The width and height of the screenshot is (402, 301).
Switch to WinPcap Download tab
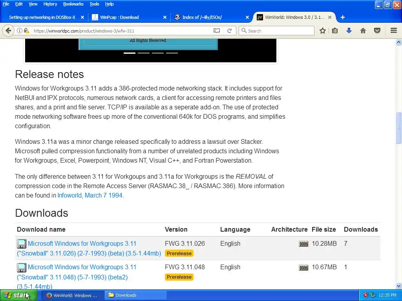(119, 17)
